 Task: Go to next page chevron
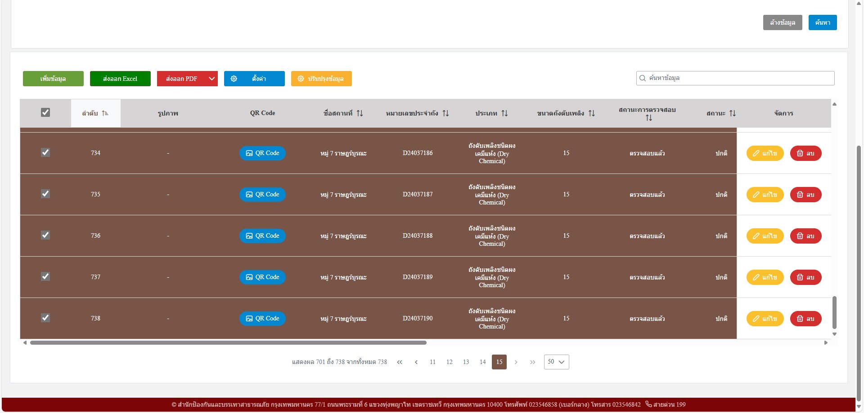click(x=516, y=362)
